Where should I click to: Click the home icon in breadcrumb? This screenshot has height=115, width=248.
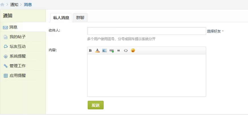2,5
